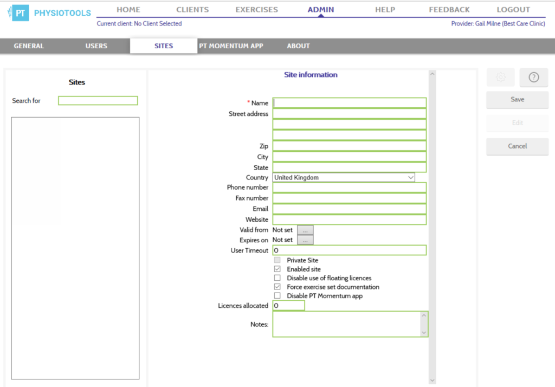
Task: Click Site information panel scroll up arrow
Action: [x=432, y=74]
